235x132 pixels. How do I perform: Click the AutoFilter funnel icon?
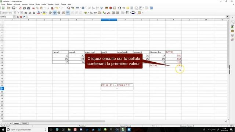tap(102, 8)
